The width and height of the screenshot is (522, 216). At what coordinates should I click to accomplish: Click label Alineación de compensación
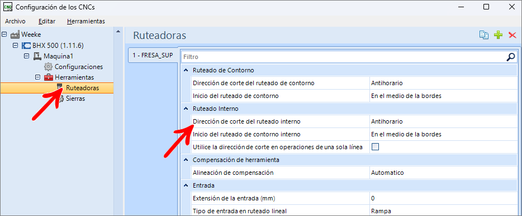[x=233, y=173]
